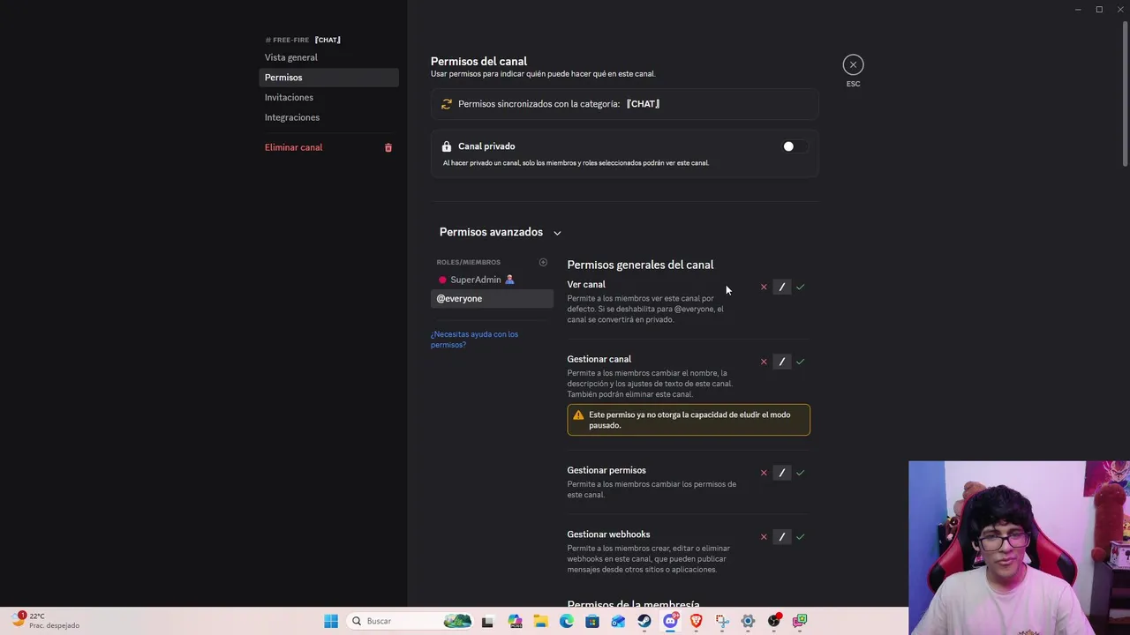1130x635 pixels.
Task: Open Snipping Tool from the taskbar
Action: coord(722,621)
